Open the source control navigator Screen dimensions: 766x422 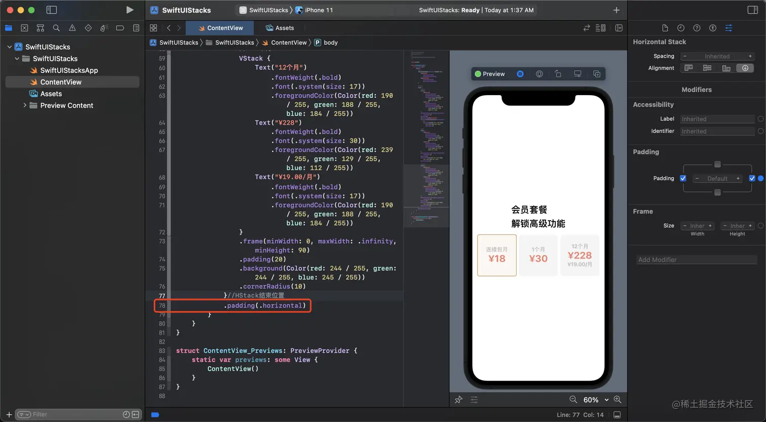[24, 28]
